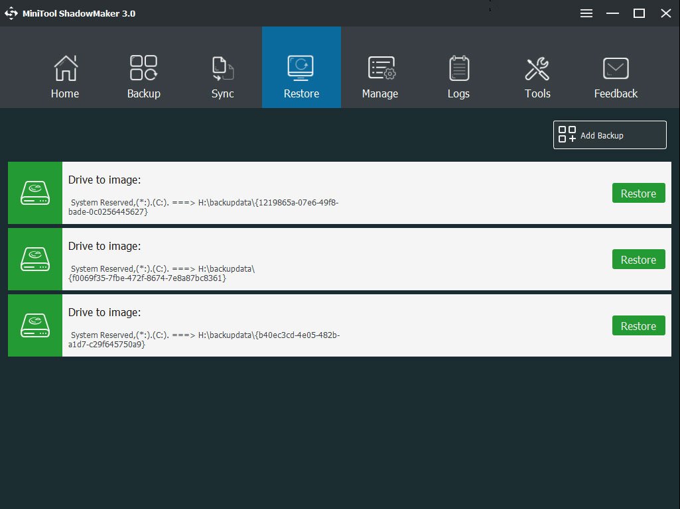Restore the backup ending in 0c0256445627
680x509 pixels.
click(638, 194)
